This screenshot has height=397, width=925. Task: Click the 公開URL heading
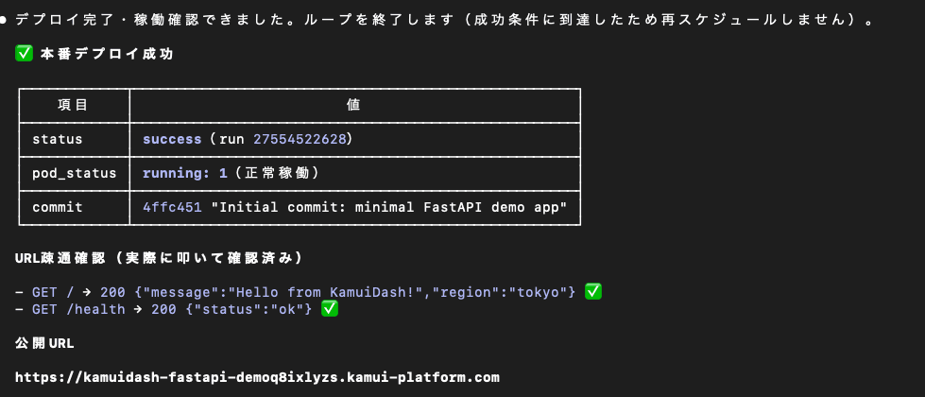[44, 343]
